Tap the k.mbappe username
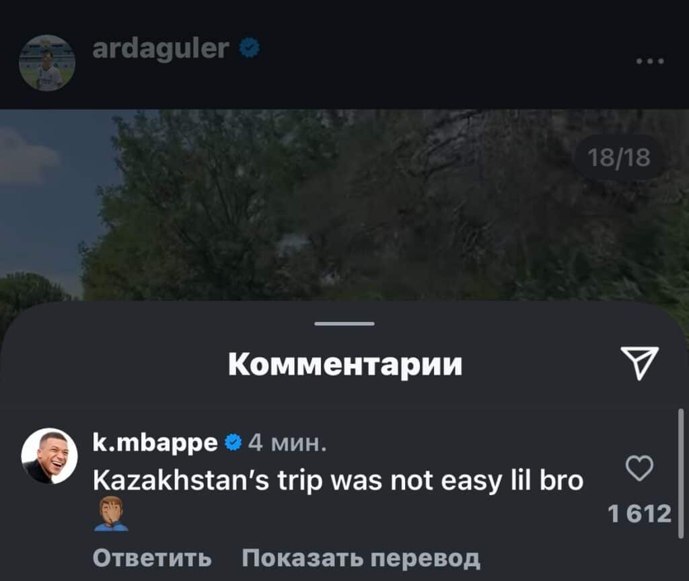 [155, 442]
